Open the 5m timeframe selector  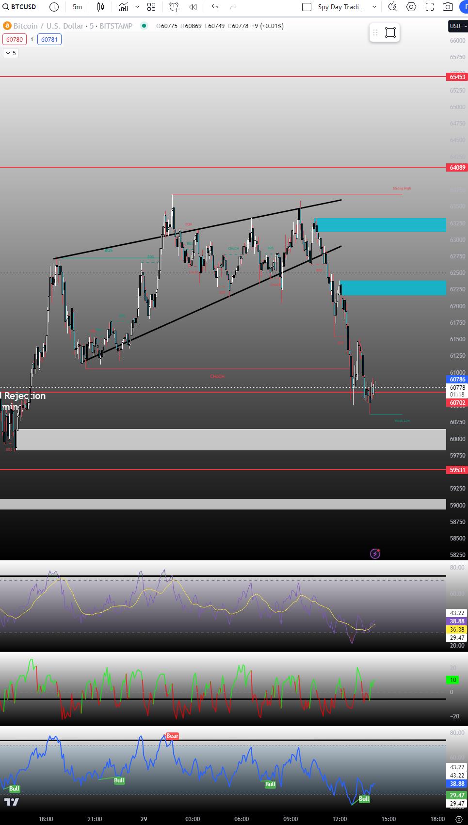pyautogui.click(x=77, y=7)
